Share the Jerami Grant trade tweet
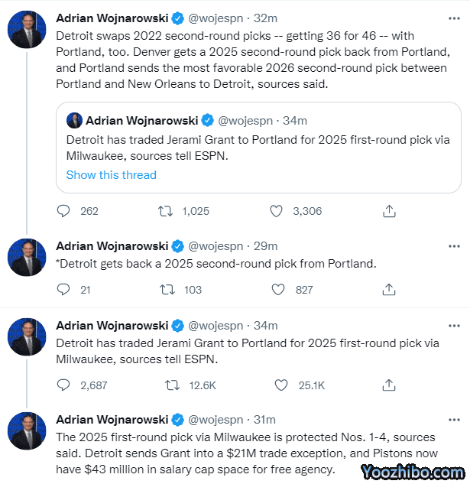 (389, 385)
